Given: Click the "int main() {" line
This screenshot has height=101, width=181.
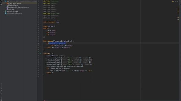Looking at the screenshot, I should tap(48, 54).
